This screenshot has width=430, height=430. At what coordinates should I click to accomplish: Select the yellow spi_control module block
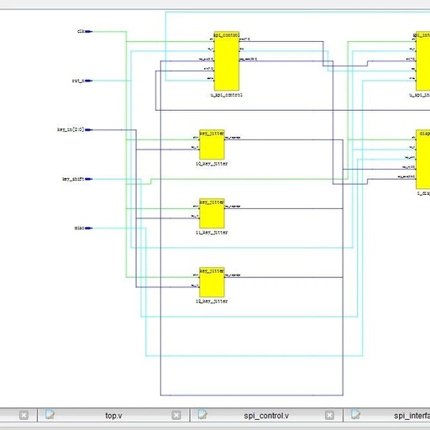click(x=227, y=60)
